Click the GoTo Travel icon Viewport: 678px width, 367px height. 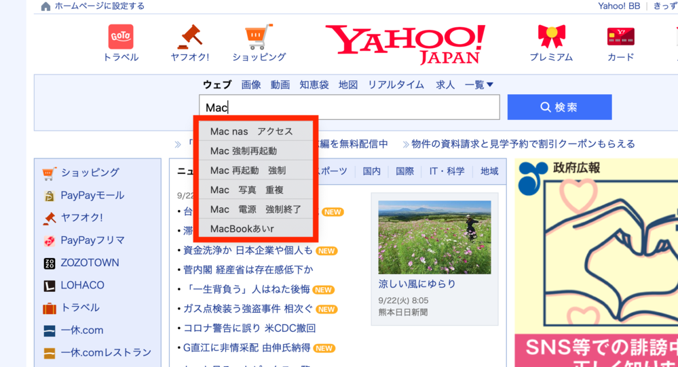[x=121, y=37]
